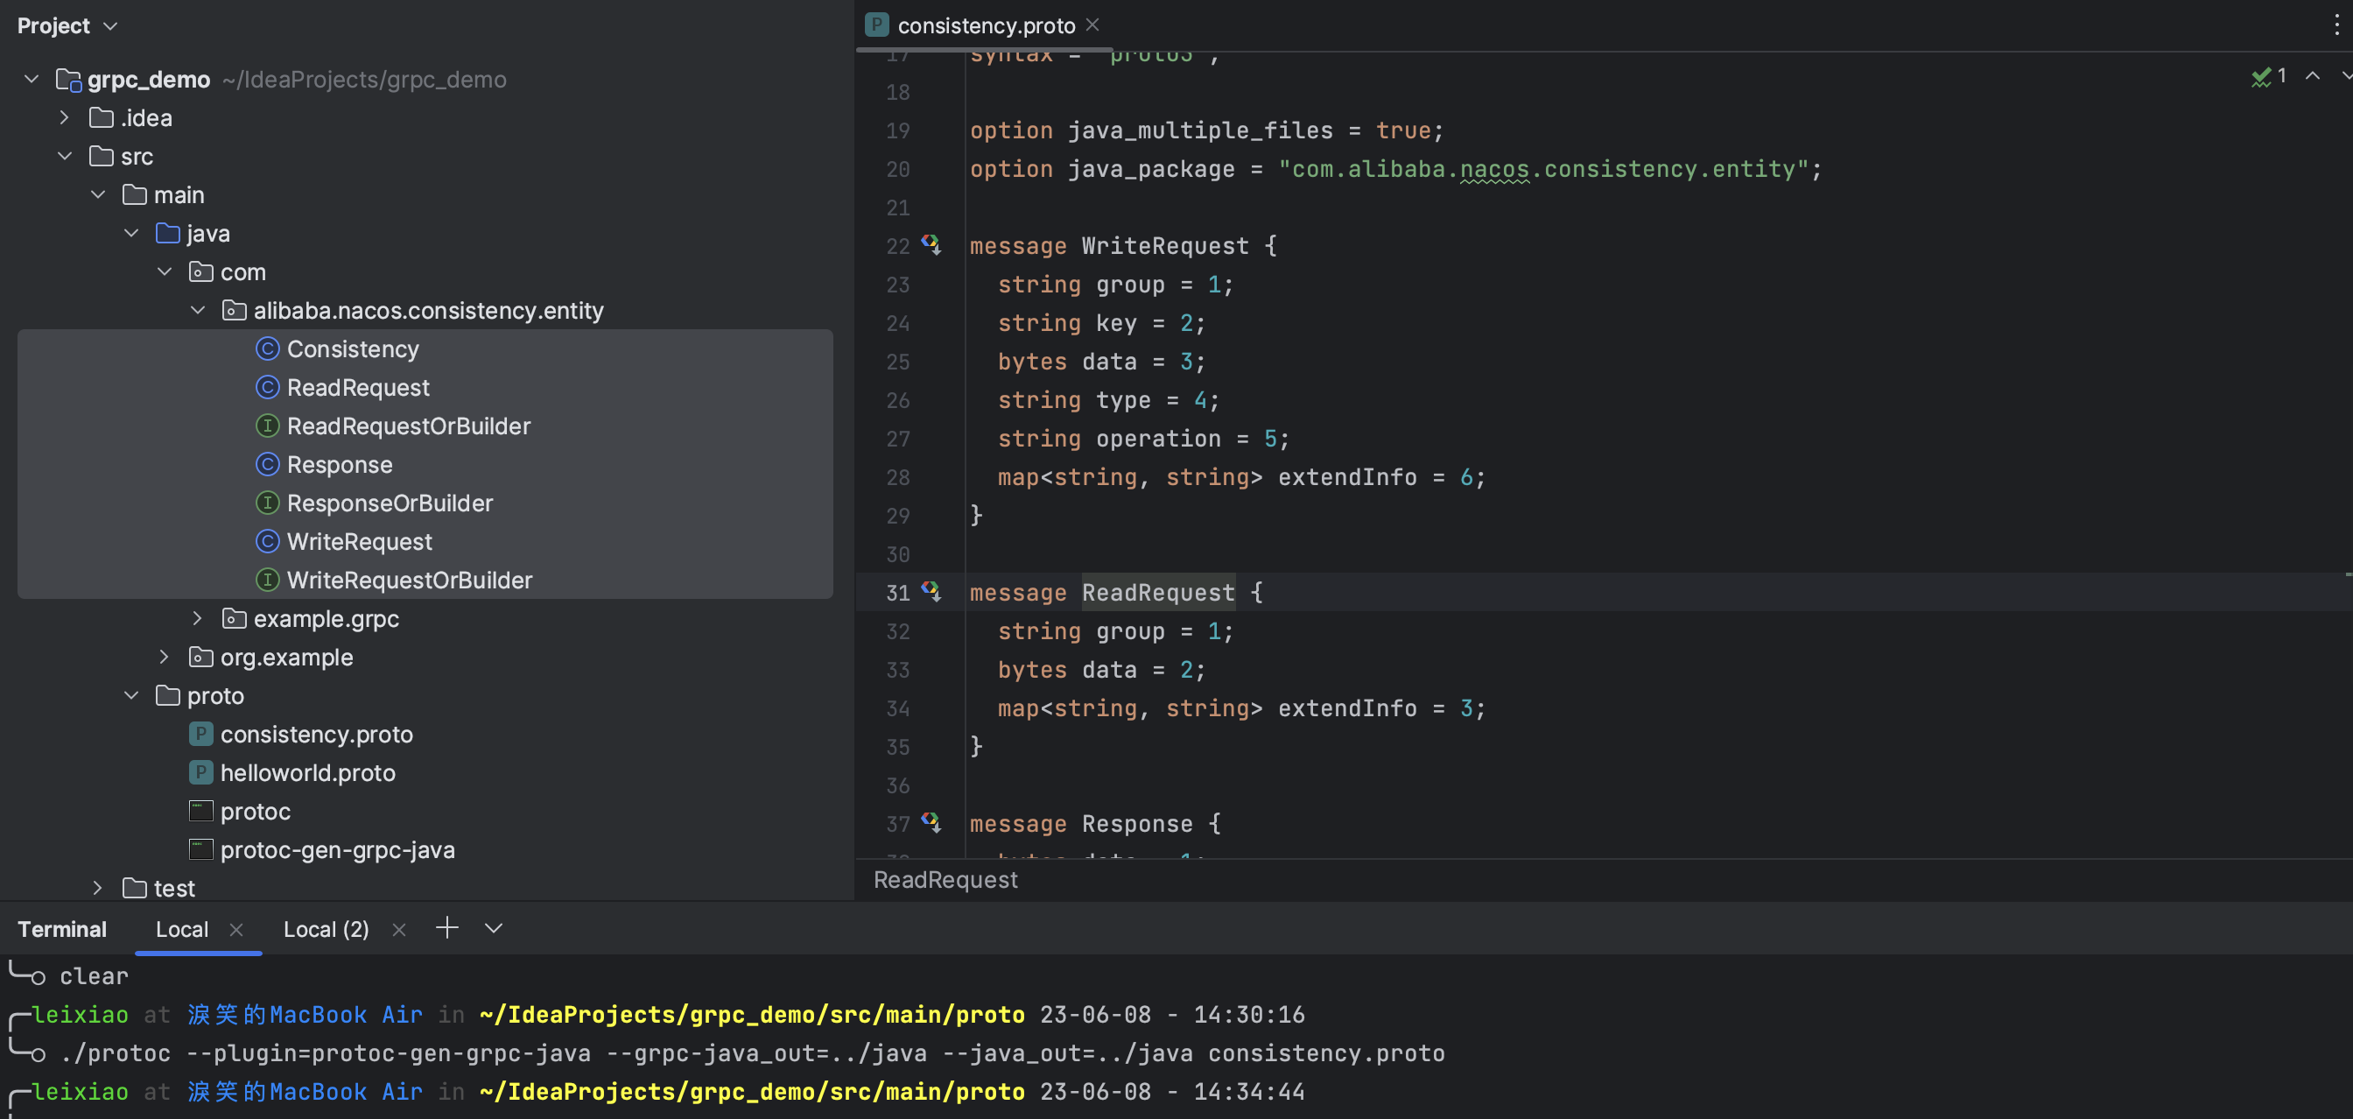Expand the test folder
This screenshot has height=1119, width=2353.
(x=98, y=888)
